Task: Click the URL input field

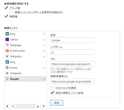Action: [72, 64]
